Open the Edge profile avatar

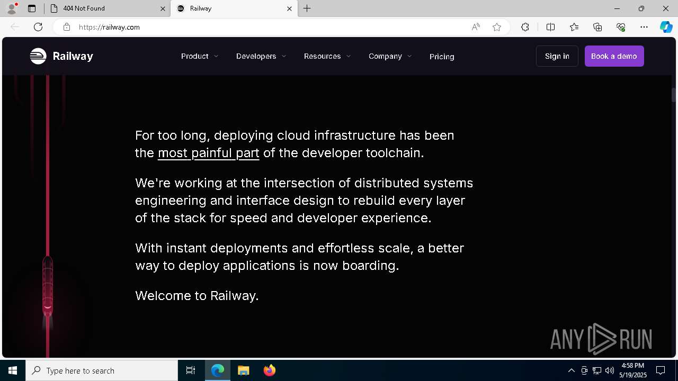coord(12,8)
